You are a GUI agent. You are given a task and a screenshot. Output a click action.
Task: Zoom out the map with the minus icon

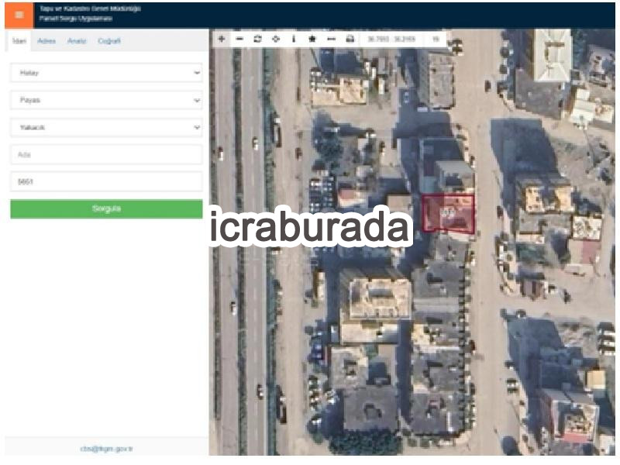pos(239,39)
